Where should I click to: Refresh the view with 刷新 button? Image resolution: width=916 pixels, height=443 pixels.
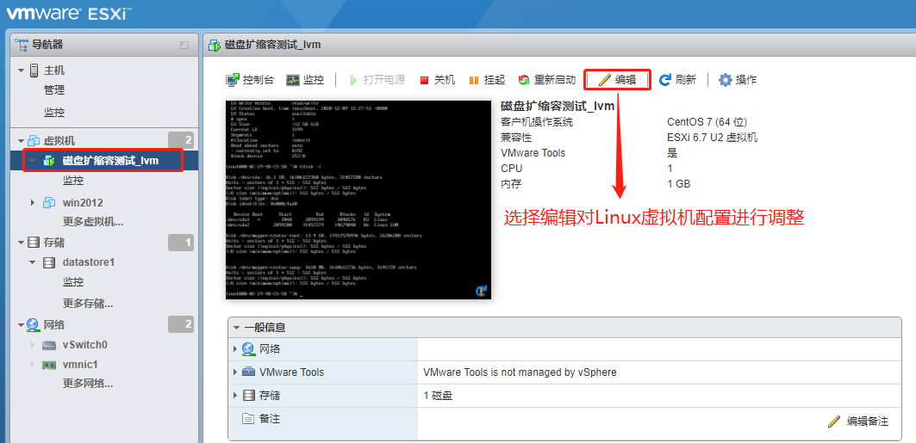677,80
